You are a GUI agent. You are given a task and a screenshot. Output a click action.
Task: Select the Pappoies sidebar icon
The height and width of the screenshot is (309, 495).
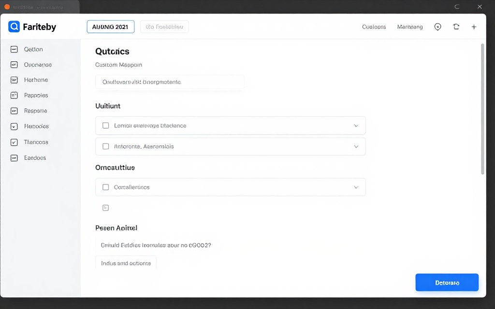coord(15,95)
